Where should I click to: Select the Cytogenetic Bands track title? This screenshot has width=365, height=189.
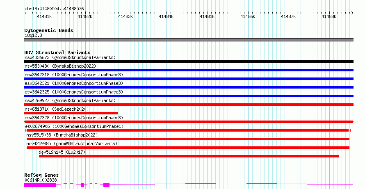49,30
